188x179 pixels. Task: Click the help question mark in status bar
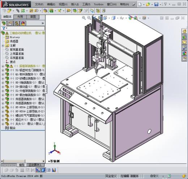point(169,176)
